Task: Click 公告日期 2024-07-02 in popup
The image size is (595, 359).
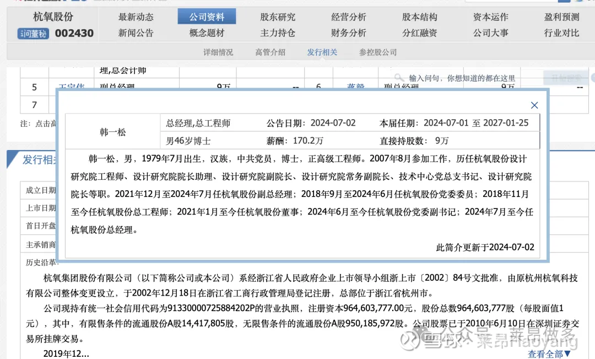Action: click(311, 123)
